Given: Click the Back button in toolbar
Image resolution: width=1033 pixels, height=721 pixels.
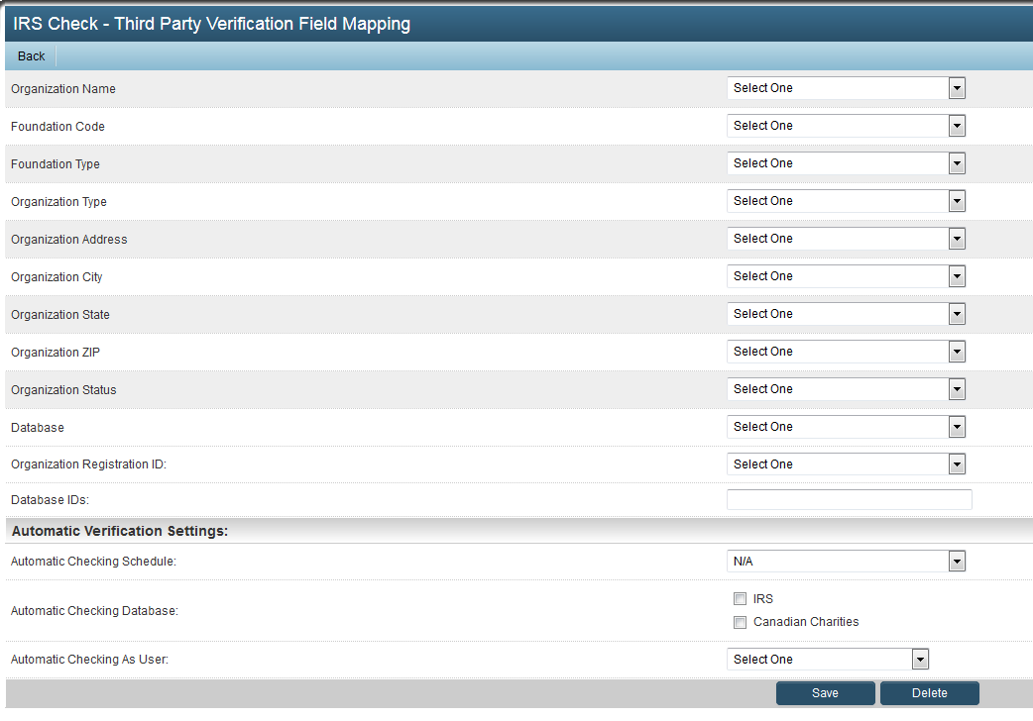Looking at the screenshot, I should (32, 56).
